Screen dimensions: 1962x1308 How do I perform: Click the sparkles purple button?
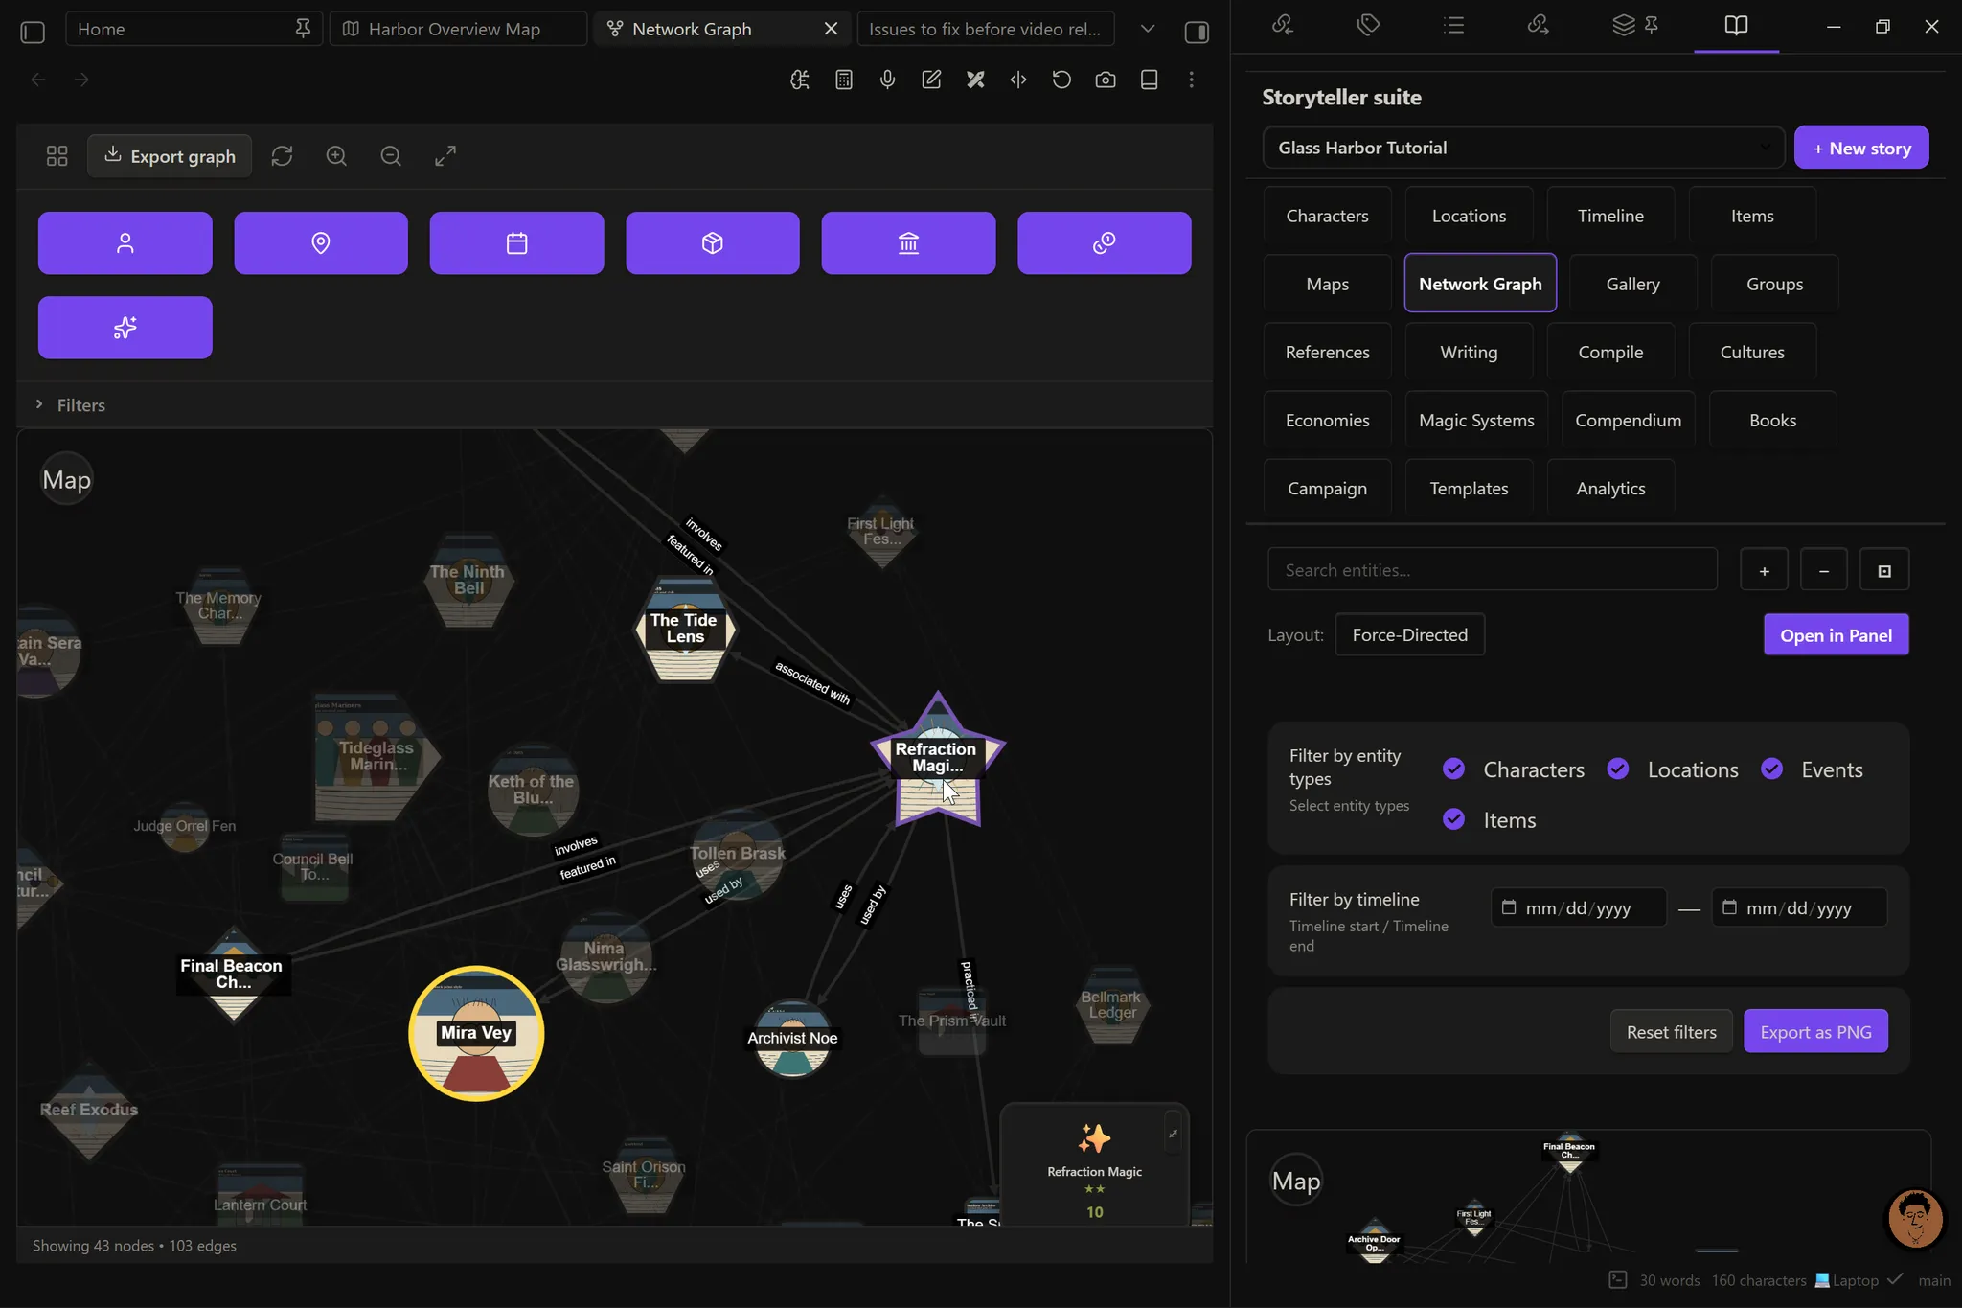tap(125, 328)
